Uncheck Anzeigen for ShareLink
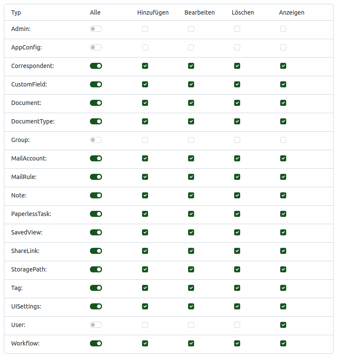Image resolution: width=337 pixels, height=358 pixels. 283,251
